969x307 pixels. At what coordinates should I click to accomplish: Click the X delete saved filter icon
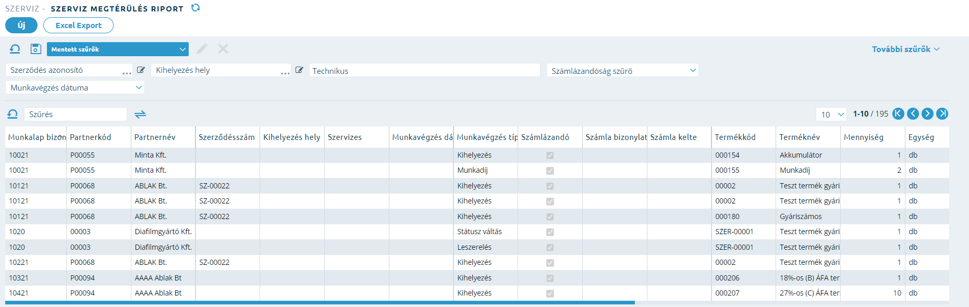click(x=223, y=49)
